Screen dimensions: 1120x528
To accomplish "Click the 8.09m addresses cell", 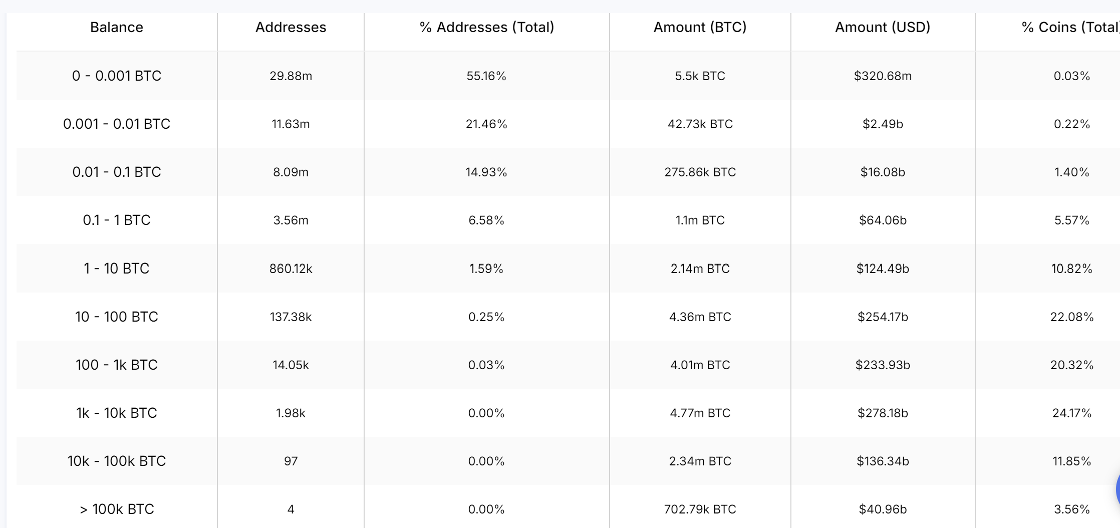I will pyautogui.click(x=291, y=172).
